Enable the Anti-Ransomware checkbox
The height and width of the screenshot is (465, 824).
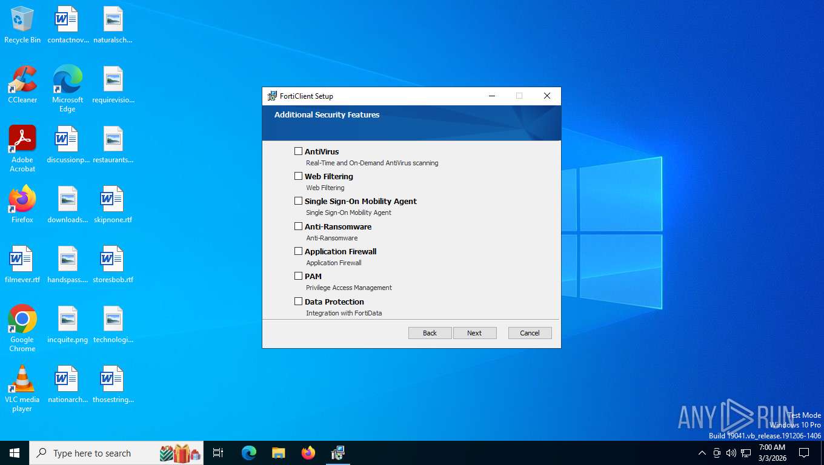[298, 226]
